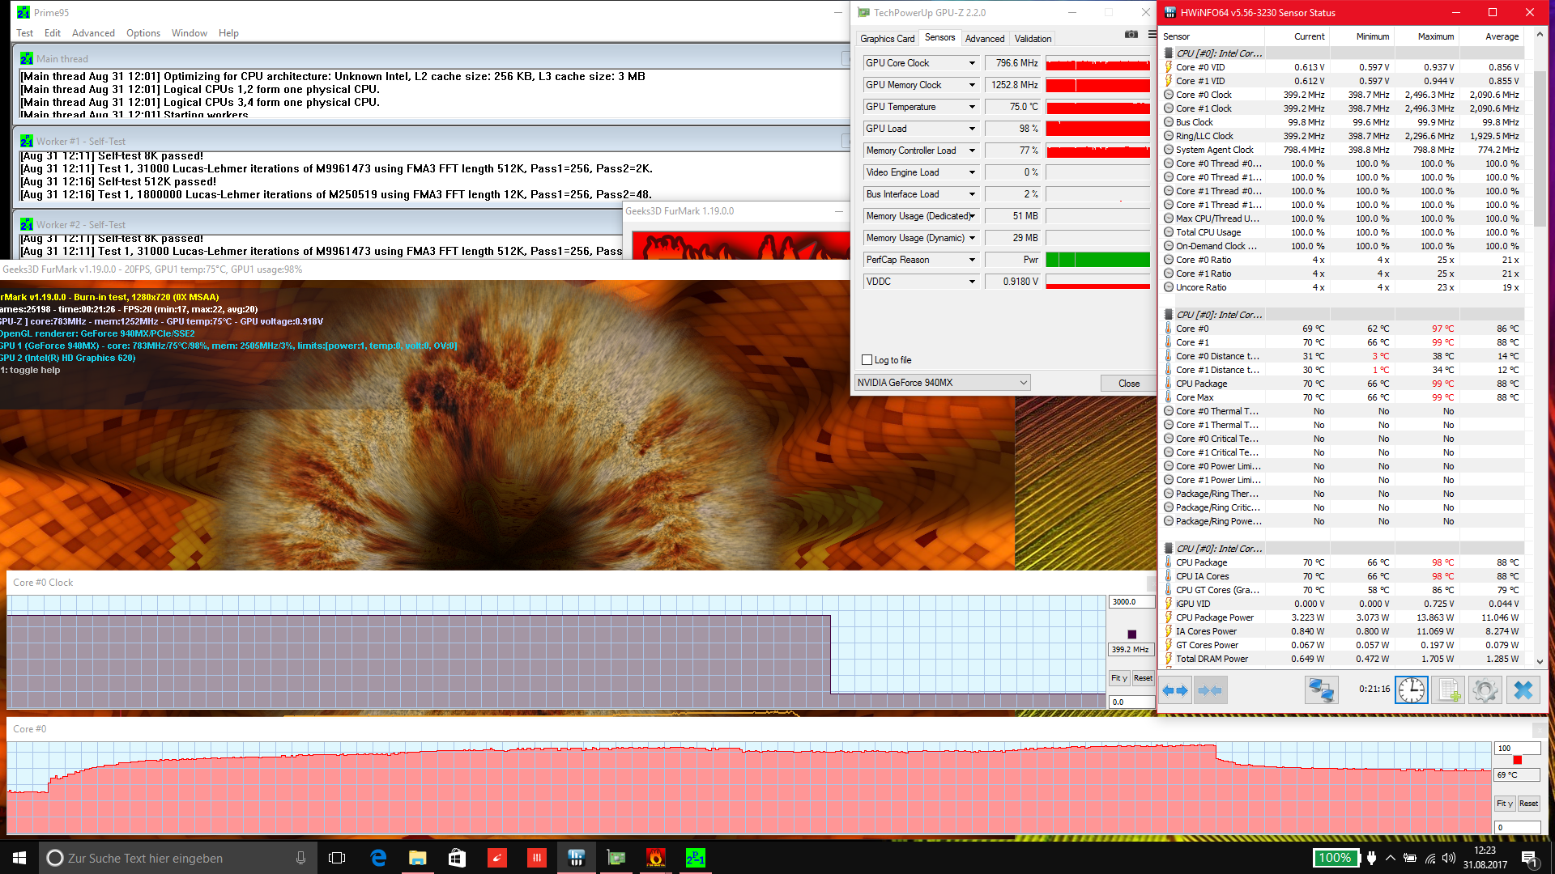Open HWiNFO sensor settings gear icon
This screenshot has height=874, width=1555.
pyautogui.click(x=1485, y=690)
